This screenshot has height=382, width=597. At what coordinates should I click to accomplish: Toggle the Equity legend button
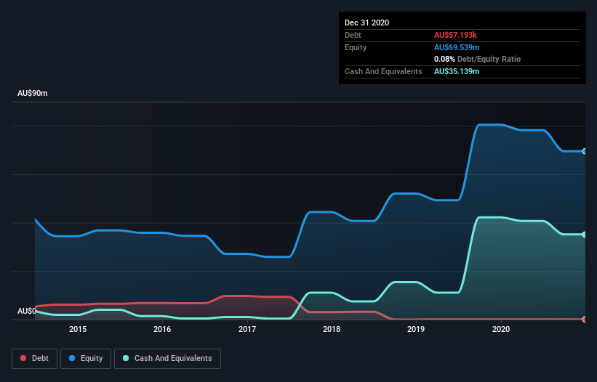click(x=86, y=359)
